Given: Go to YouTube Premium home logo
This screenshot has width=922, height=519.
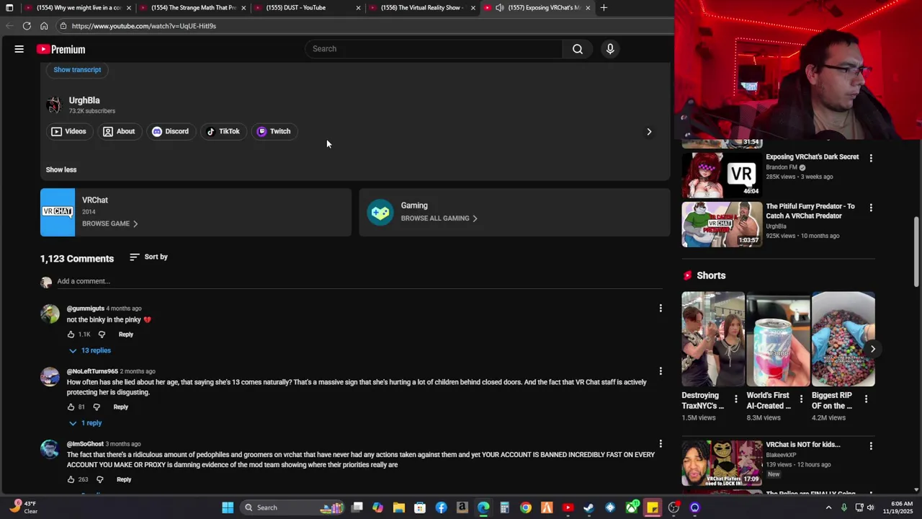Looking at the screenshot, I should click(x=61, y=49).
